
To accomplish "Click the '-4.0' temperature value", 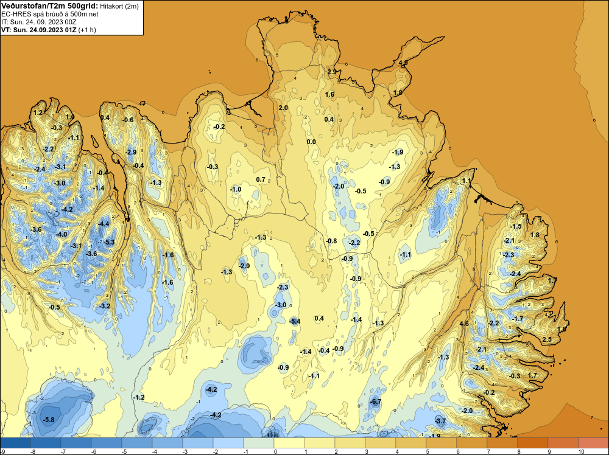I will pyautogui.click(x=62, y=234).
